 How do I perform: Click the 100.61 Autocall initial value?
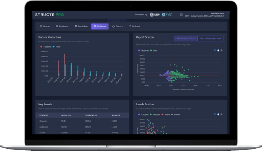64,127
